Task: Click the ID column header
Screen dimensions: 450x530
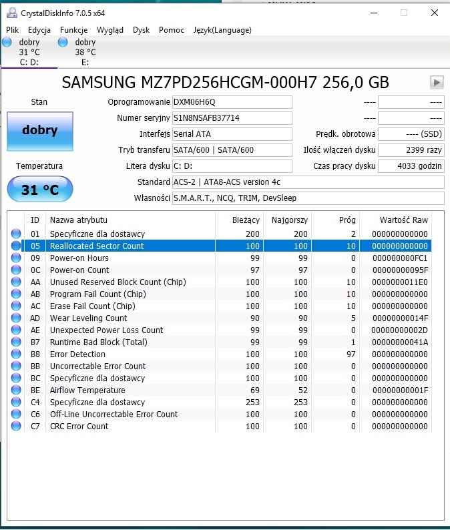Action: tap(35, 220)
